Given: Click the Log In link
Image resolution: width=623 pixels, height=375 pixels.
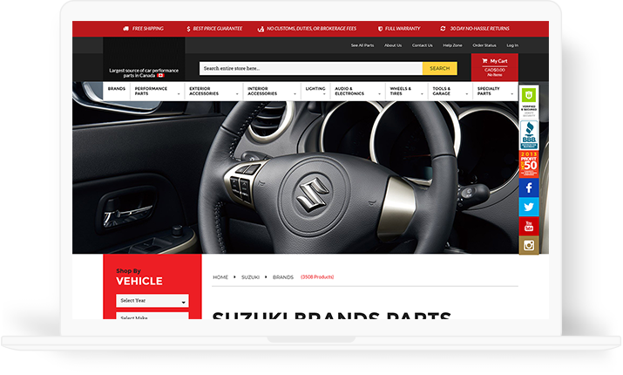Looking at the screenshot, I should [512, 45].
